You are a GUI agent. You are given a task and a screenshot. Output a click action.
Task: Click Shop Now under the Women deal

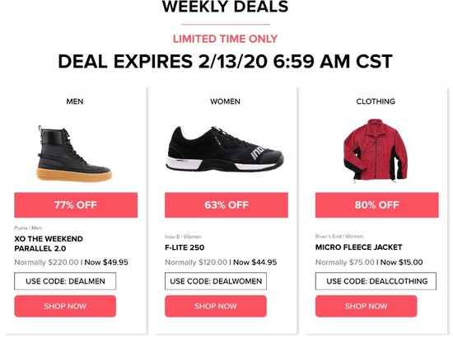pyautogui.click(x=216, y=306)
